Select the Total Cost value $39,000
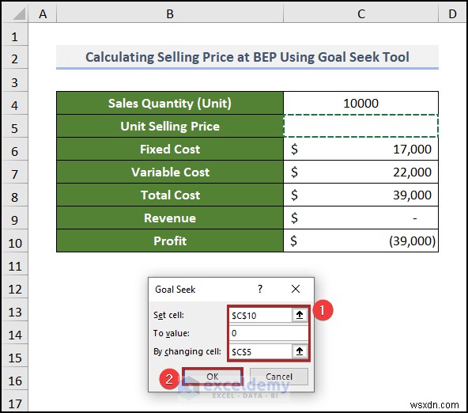 pos(360,195)
